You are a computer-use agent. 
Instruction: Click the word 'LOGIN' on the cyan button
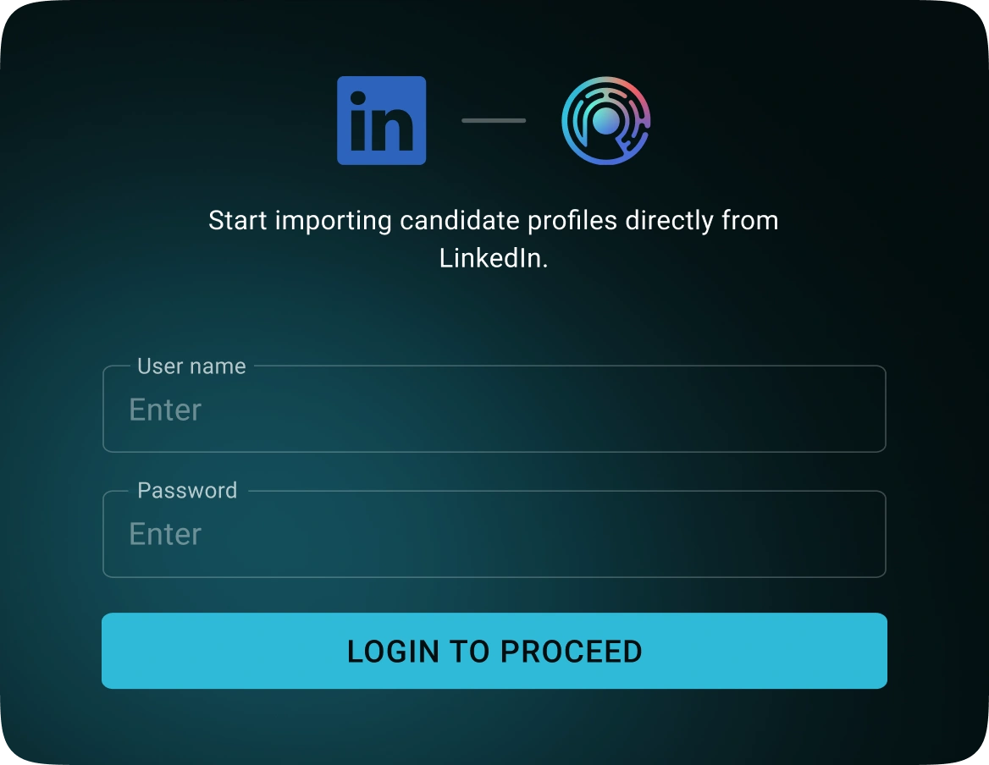coord(393,652)
